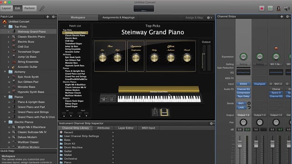The width and height of the screenshot is (292, 164).
Task: Click the Drum Kit folder icon
Action: [x=61, y=143]
